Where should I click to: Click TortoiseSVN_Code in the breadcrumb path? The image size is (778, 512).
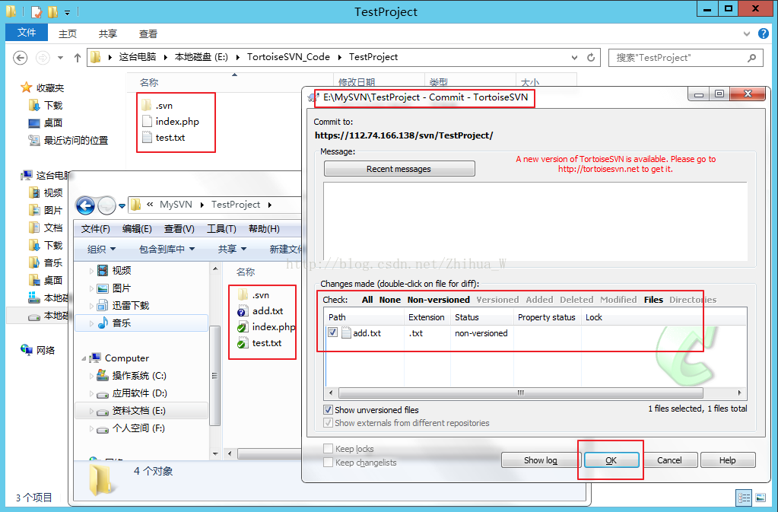[x=288, y=57]
